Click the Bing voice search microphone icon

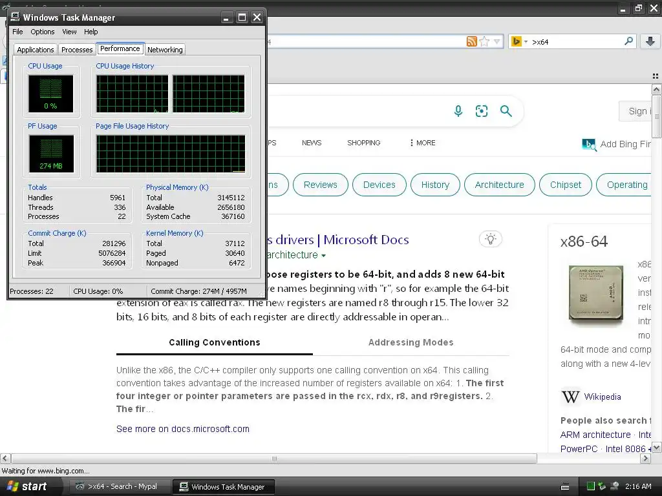pyautogui.click(x=458, y=111)
